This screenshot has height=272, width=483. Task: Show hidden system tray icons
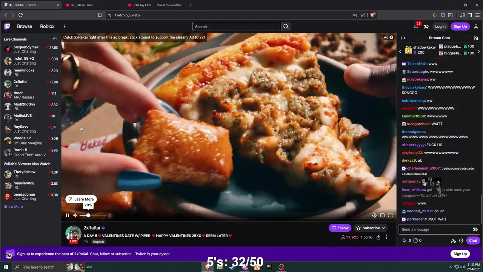[x=450, y=267]
